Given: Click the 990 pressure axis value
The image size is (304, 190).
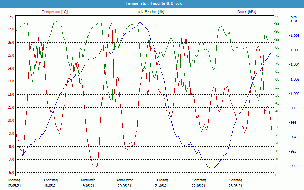Looking at the screenshot, I should 293,166.
